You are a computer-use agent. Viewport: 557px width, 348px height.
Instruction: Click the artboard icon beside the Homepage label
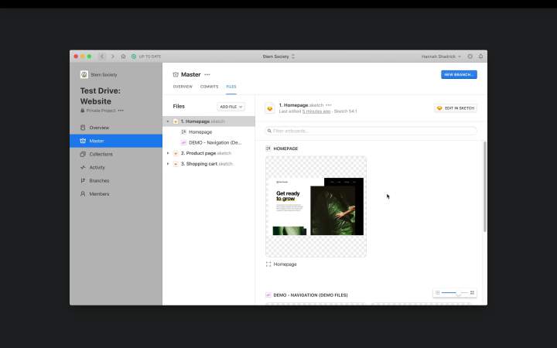pyautogui.click(x=268, y=264)
